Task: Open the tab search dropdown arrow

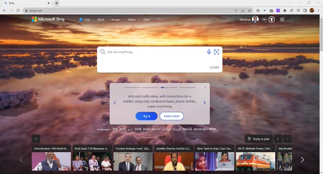Action: (x=289, y=3)
